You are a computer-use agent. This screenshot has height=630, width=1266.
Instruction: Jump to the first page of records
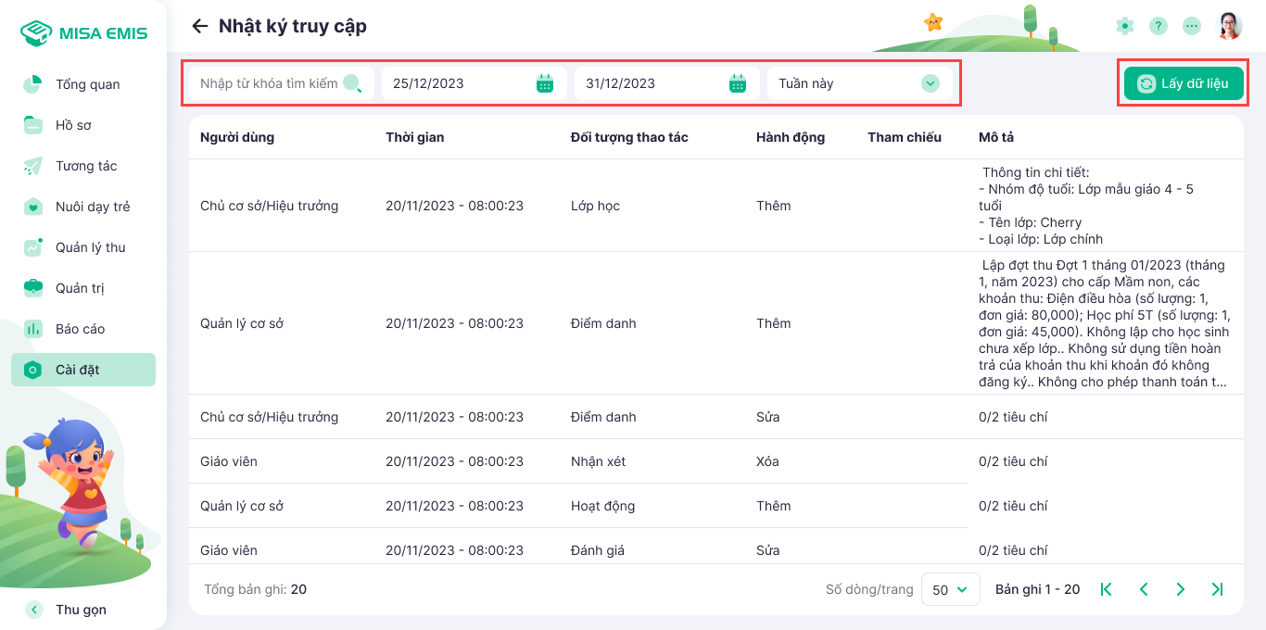1106,589
